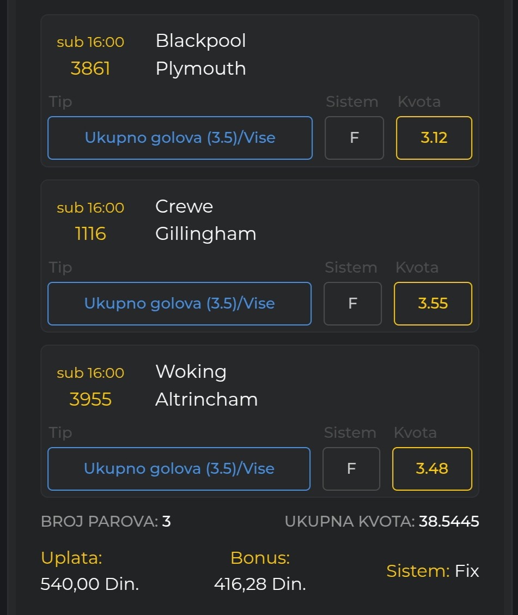Click the Blackpool–Plymouth tip Ukupno golova button
The image size is (518, 615).
[180, 138]
